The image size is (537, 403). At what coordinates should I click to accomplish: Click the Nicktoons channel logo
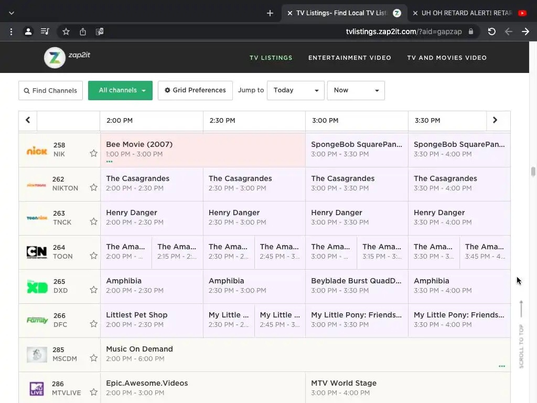(x=36, y=185)
